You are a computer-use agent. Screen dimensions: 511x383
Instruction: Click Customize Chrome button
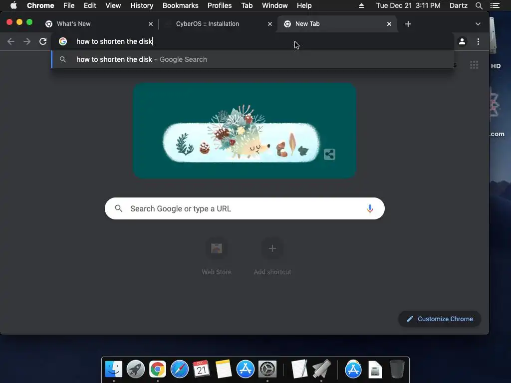tap(440, 319)
